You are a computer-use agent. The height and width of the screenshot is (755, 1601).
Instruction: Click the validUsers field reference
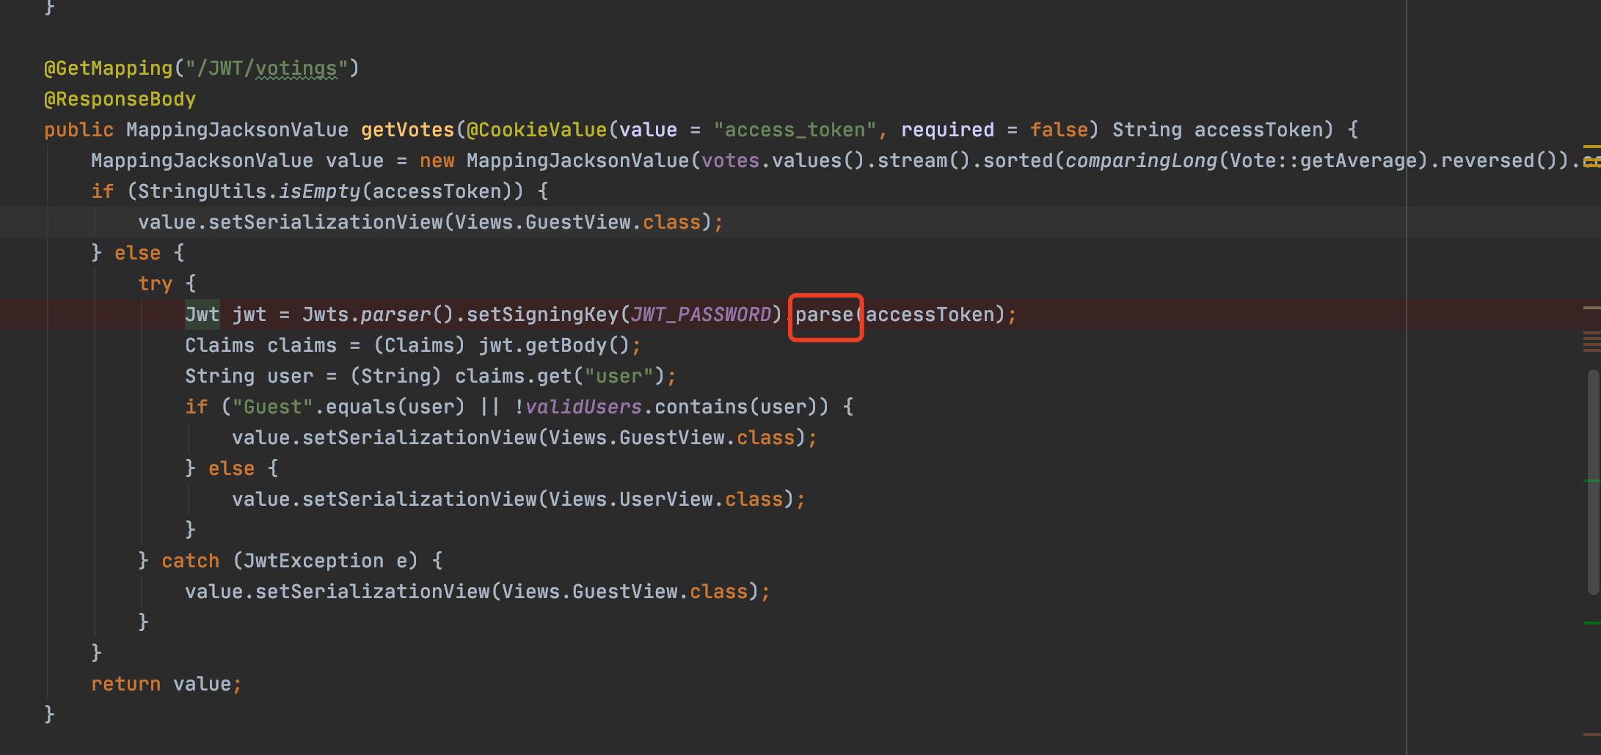click(x=583, y=408)
